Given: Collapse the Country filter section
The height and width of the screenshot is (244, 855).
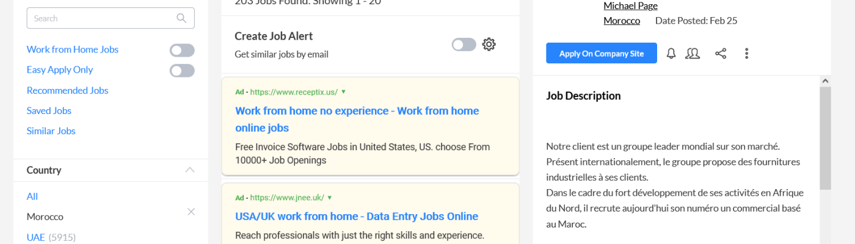Looking at the screenshot, I should (190, 170).
